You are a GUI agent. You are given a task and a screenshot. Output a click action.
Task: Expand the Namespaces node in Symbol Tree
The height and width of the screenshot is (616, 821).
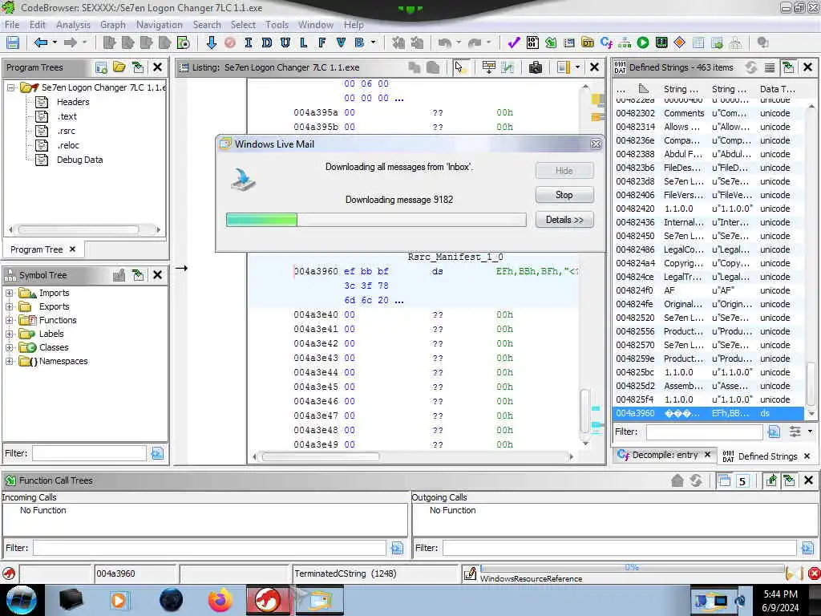pos(10,361)
